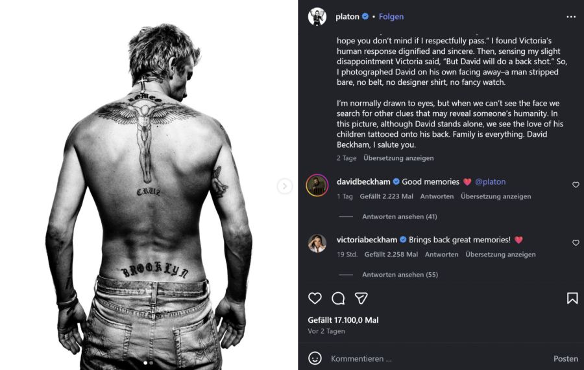Viewport: 584px width, 370px height.
Task: Open the three-dot more options menu
Action: point(571,17)
